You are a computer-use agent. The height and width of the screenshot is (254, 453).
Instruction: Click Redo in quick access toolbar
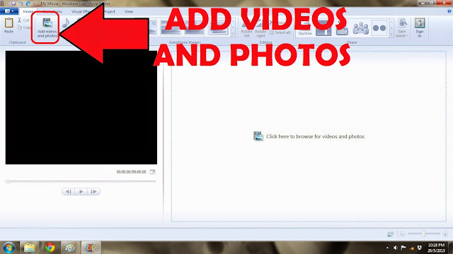(28, 4)
